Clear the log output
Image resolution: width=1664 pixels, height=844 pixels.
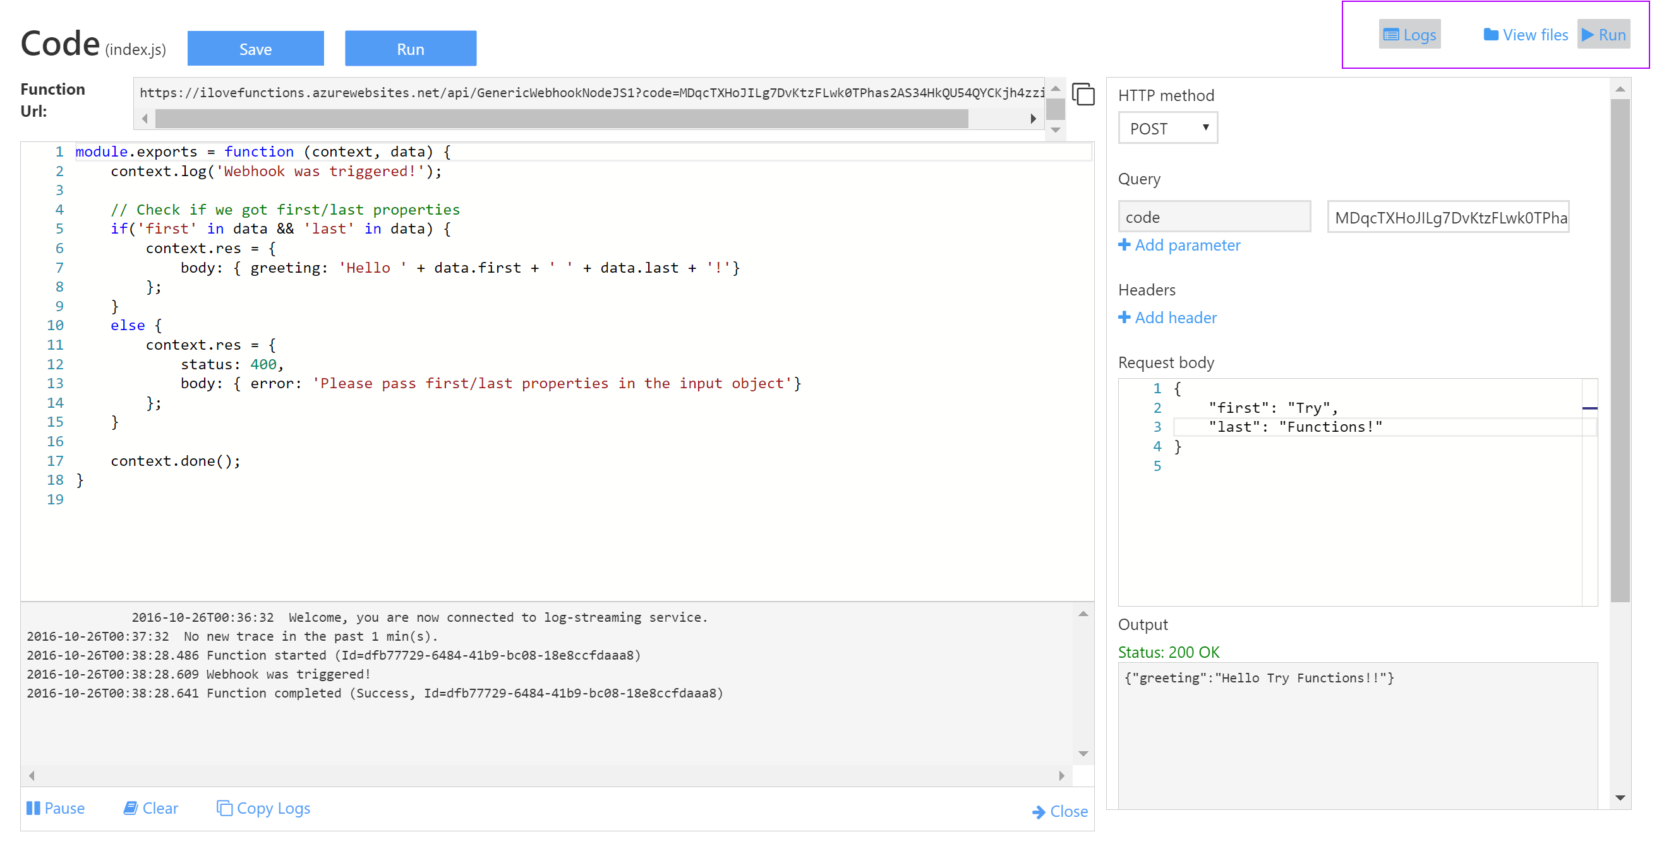[x=151, y=808]
